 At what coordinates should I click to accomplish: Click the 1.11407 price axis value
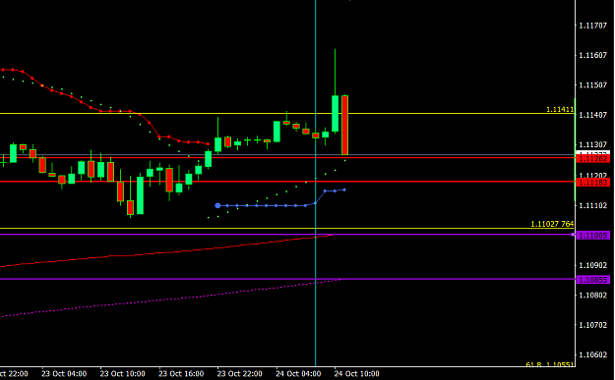[x=593, y=115]
